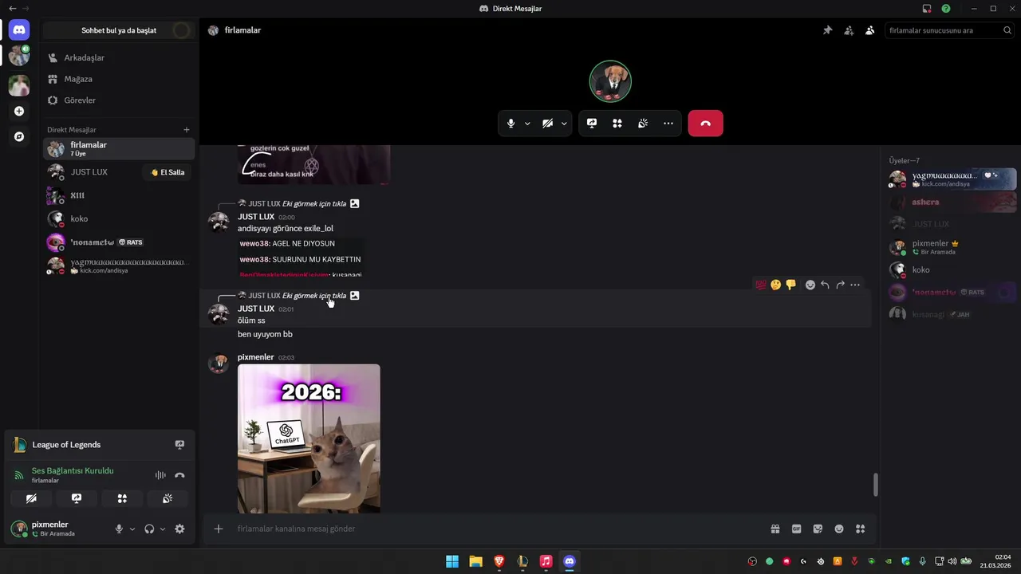
Task: Open user settings gear
Action: coord(179,529)
